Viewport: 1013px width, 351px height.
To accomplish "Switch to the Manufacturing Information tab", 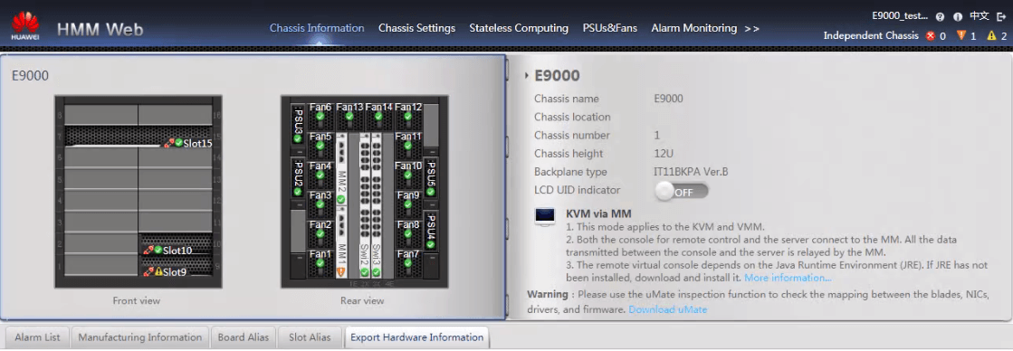I will (140, 337).
